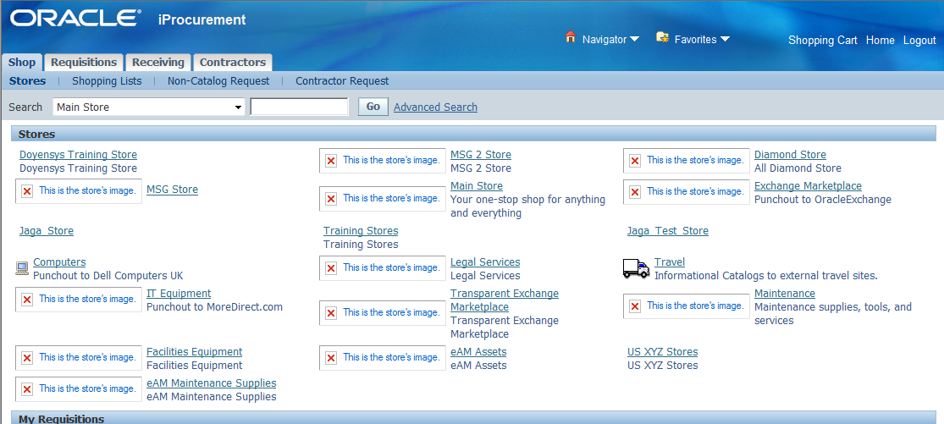
Task: Click in the search text field
Action: (299, 107)
